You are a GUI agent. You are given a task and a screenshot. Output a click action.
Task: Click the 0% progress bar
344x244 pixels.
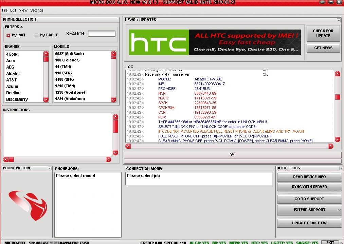coord(233,155)
